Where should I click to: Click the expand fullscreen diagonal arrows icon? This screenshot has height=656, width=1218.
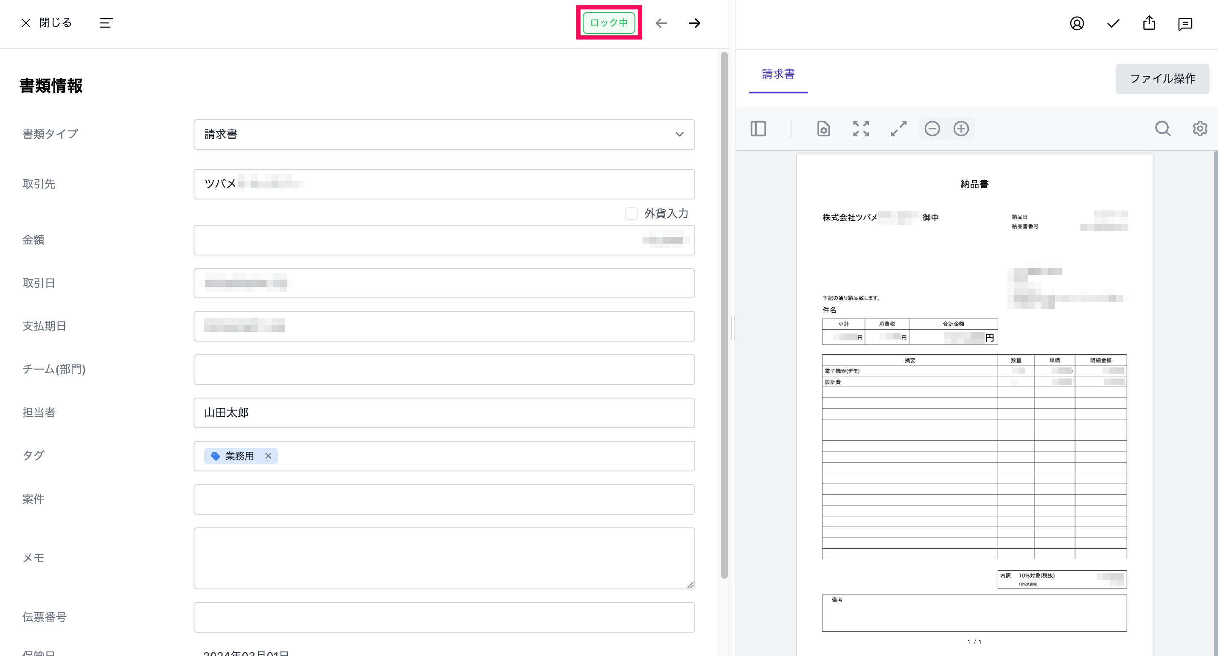(898, 129)
